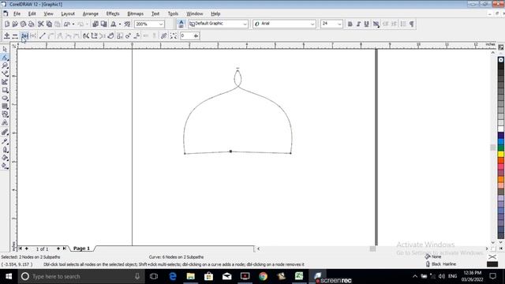
Task: Open File Explorer from taskbar
Action: tap(191, 276)
